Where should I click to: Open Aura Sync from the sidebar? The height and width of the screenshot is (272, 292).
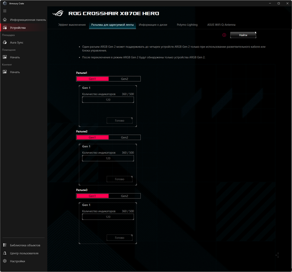coord(24,43)
